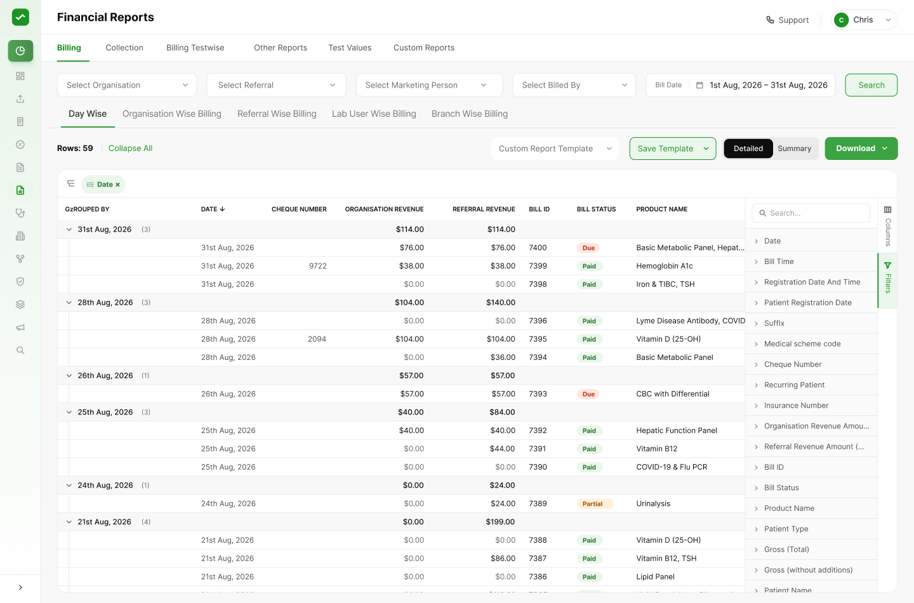
Task: Open the Custom Report Template dropdown
Action: click(555, 149)
